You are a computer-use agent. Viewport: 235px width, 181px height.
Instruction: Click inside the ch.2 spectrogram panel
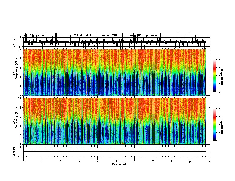pyautogui.click(x=115, y=121)
